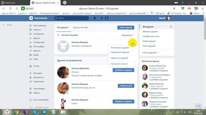Screen dimensions: 206x115
Task: Open the video play icon in header
Action: 107,18
